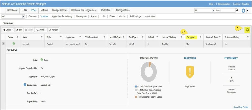Filter the Style column
The width and height of the screenshot is (252, 110).
coord(61,37)
